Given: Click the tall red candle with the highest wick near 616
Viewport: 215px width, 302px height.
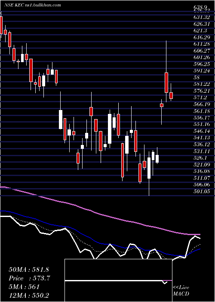Looking at the screenshot, I should [166, 83].
